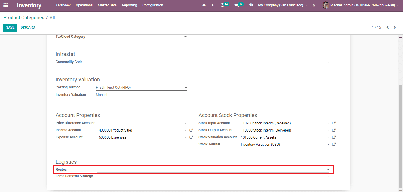Expand Stock Output Account dropdown arrow
The height and width of the screenshot is (192, 403).
328,130
